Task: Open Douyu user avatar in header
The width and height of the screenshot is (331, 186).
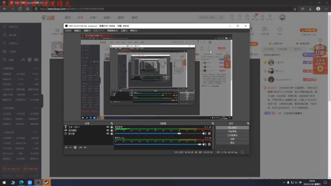Action: click(x=282, y=17)
